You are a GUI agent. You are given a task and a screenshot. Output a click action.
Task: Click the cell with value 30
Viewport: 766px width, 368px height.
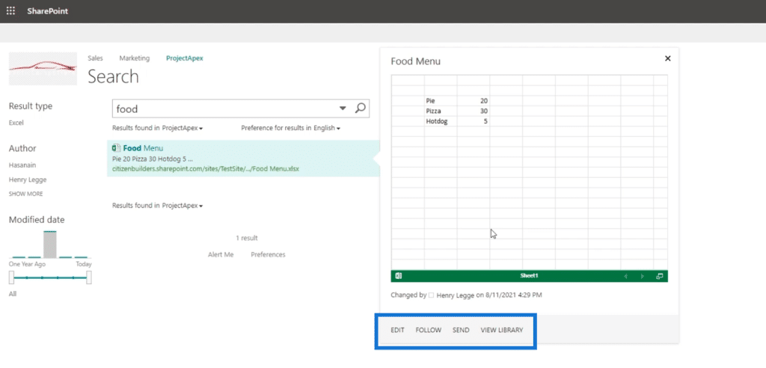click(474, 111)
